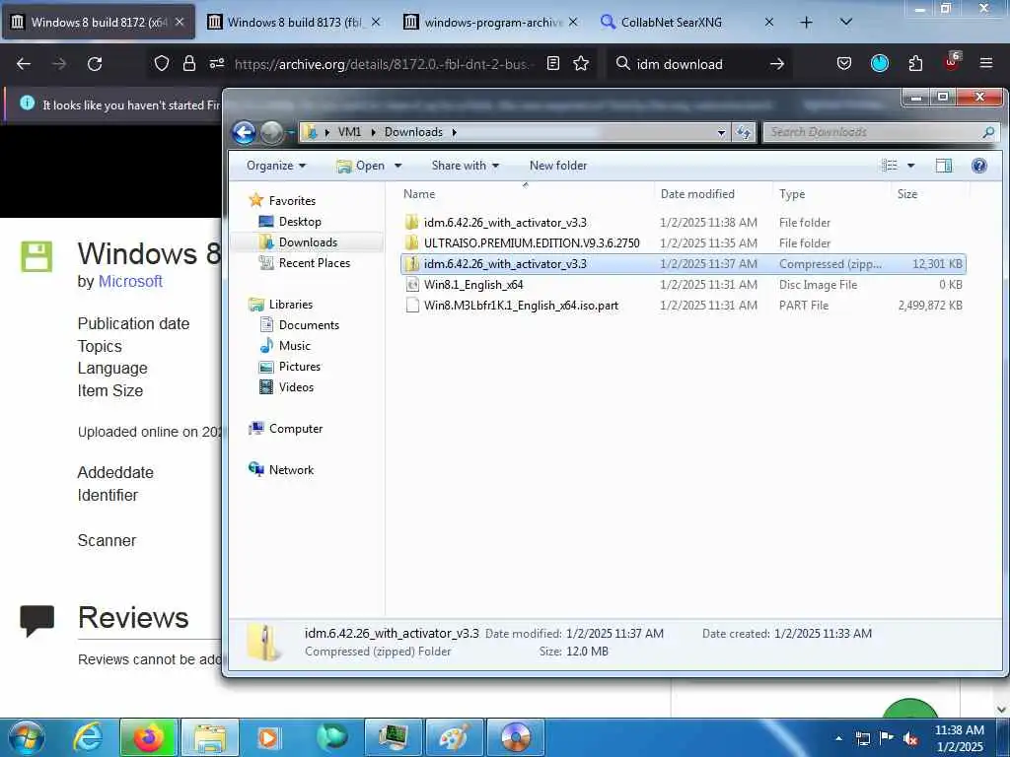This screenshot has height=757, width=1010.
Task: Open Firefox extensions puzzle icon
Action: pos(915,63)
